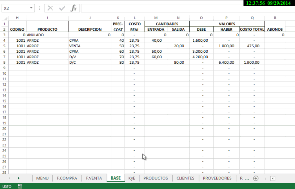Click the 1.900,00 cell in COSTO TOTAL
The height and width of the screenshot is (189, 295).
pyautogui.click(x=252, y=63)
